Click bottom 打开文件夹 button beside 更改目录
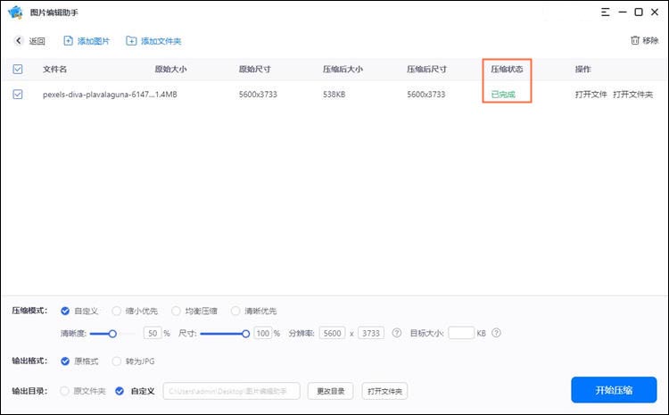Screen dimensions: 669x415 coord(384,391)
